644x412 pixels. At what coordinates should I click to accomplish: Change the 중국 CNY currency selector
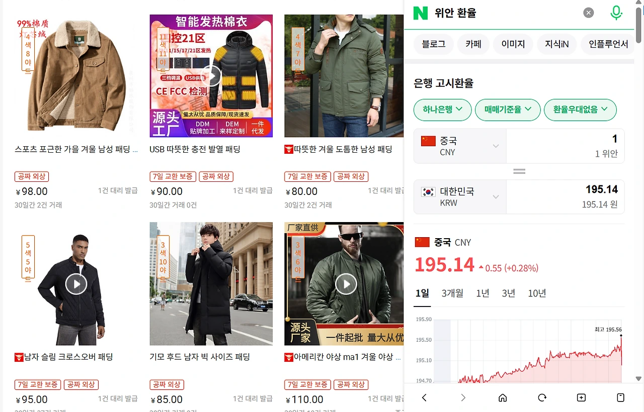pyautogui.click(x=460, y=146)
